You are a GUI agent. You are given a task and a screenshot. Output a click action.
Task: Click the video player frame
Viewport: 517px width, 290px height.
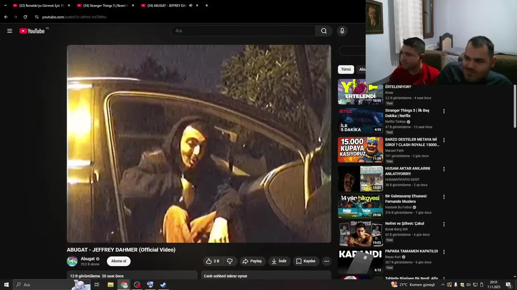(199, 144)
